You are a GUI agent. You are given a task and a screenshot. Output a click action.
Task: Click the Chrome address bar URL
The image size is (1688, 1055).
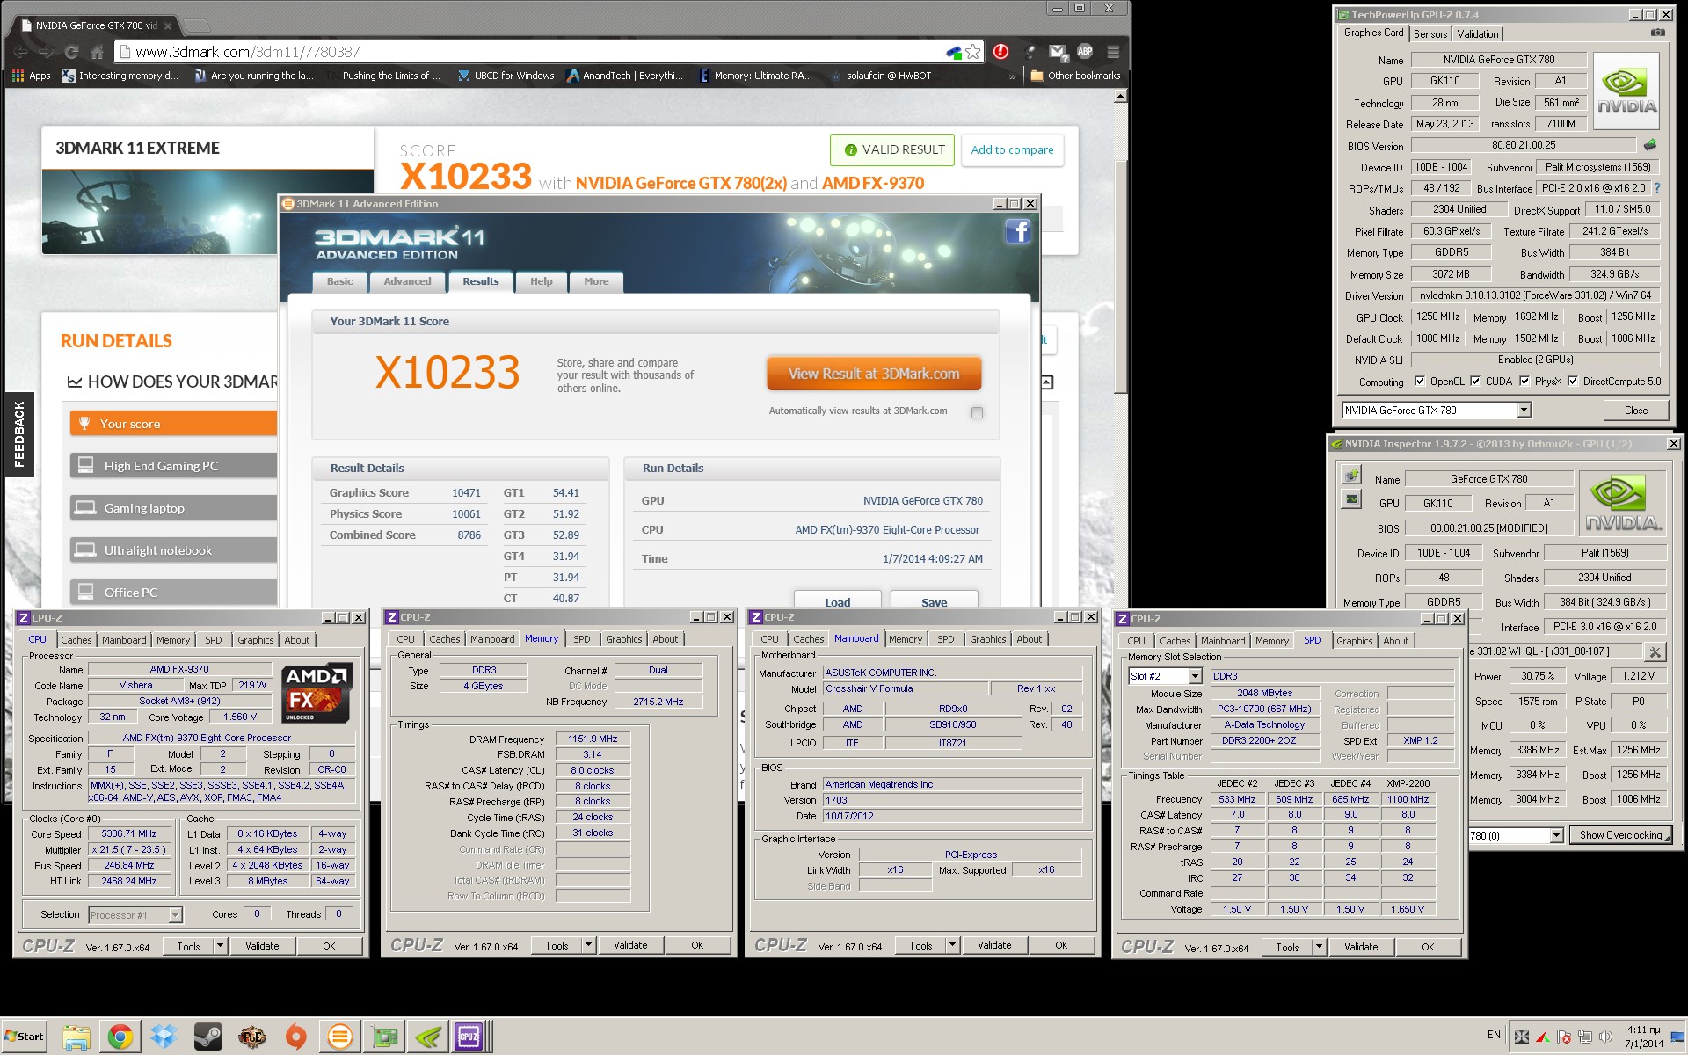point(248,52)
